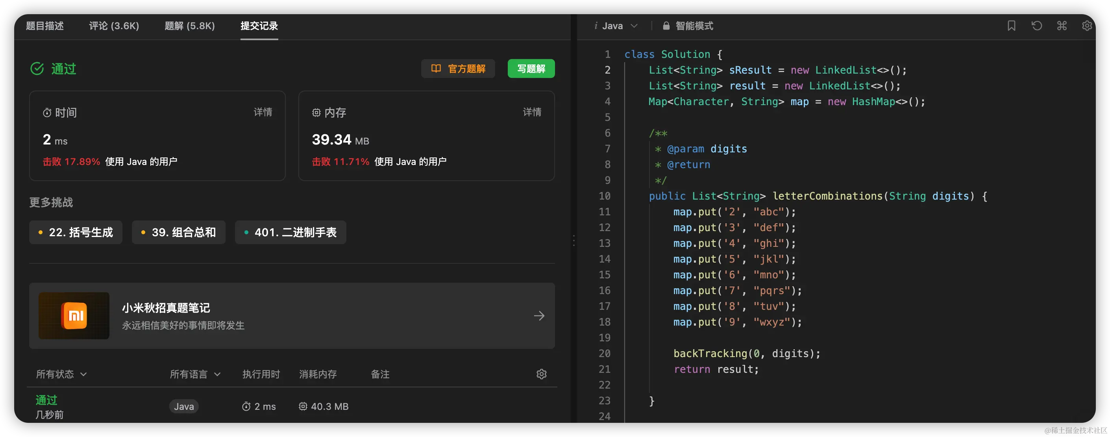This screenshot has height=437, width=1110.
Task: Click the green 通过 check icon
Action: pos(37,69)
